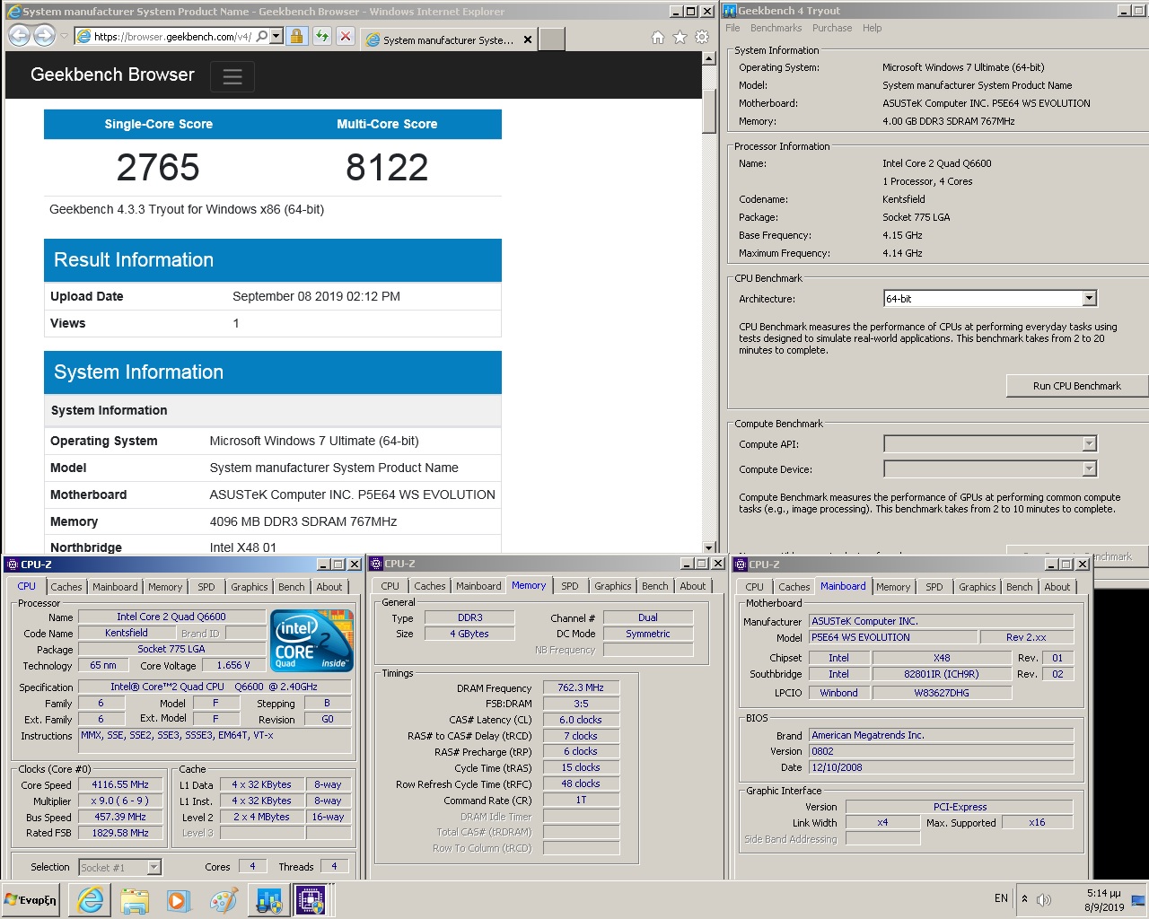This screenshot has height=919, width=1149.
Task: Click scroll up arrow in browser scrollbar
Action: pyautogui.click(x=709, y=58)
